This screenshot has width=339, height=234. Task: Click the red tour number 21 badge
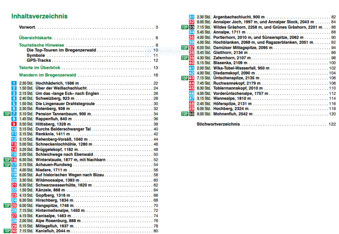[x=14, y=185]
